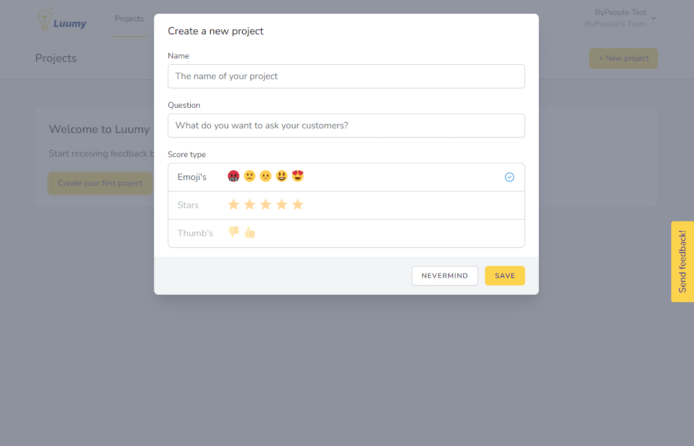Select the Emoji's score type option
This screenshot has height=446, width=694.
tap(192, 177)
